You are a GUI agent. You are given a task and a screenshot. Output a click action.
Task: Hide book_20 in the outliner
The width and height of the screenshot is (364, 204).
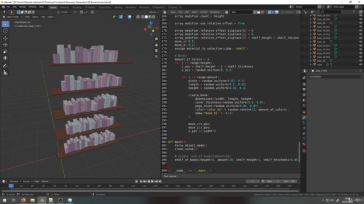[361, 61]
